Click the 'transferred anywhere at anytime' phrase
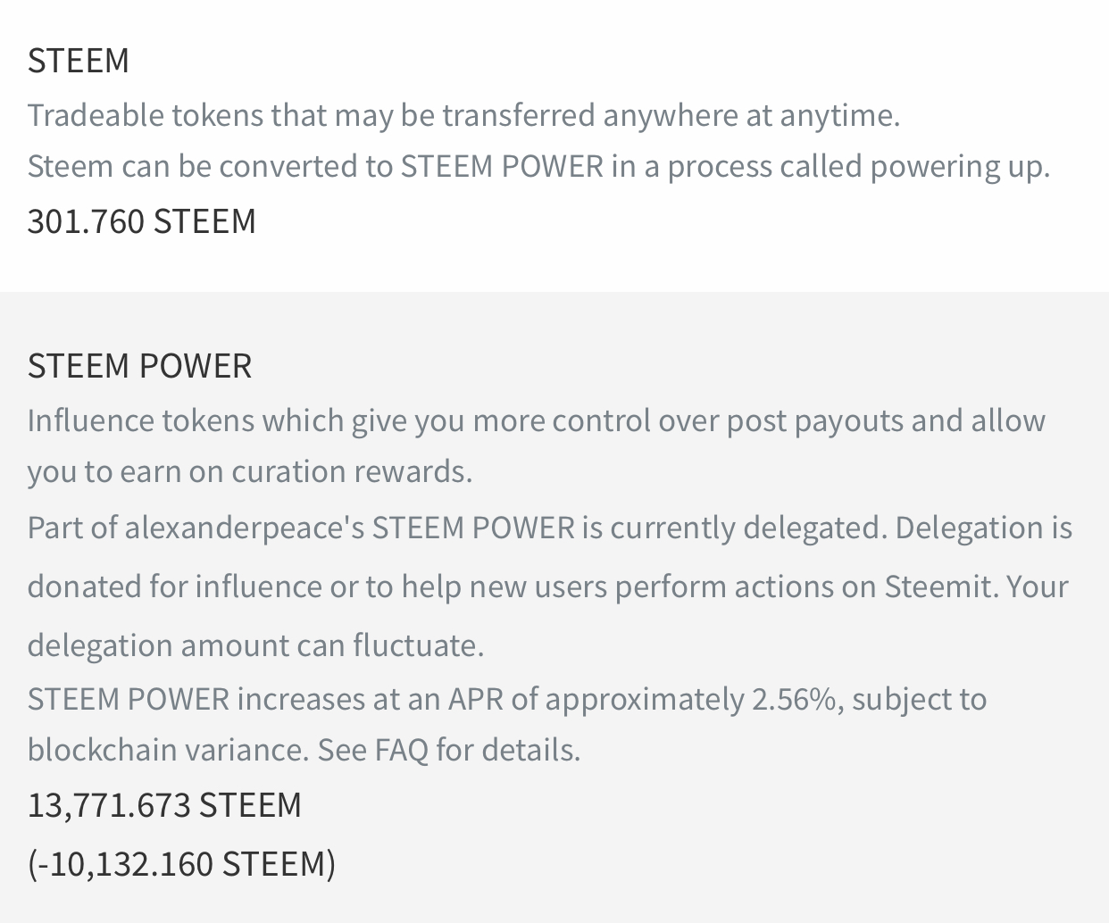The image size is (1109, 923). [671, 115]
